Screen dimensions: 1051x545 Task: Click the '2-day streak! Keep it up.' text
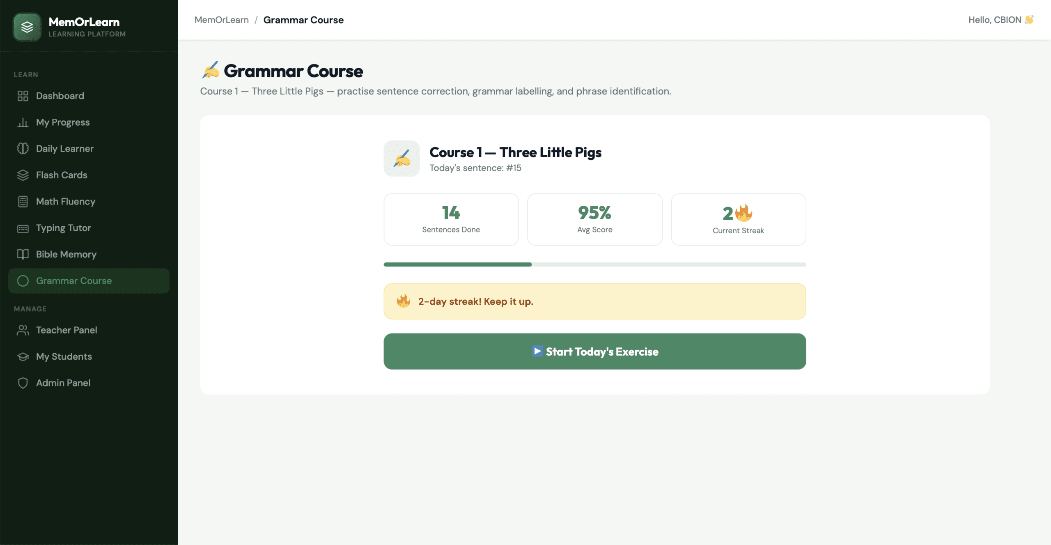pos(475,301)
